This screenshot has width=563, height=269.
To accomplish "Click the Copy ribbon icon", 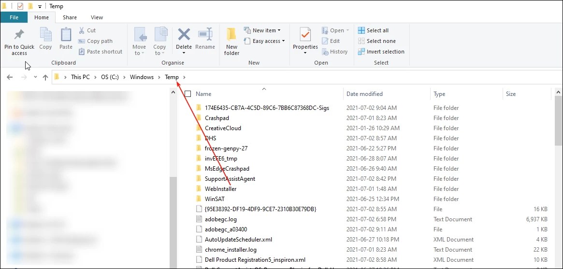I will coord(45,35).
